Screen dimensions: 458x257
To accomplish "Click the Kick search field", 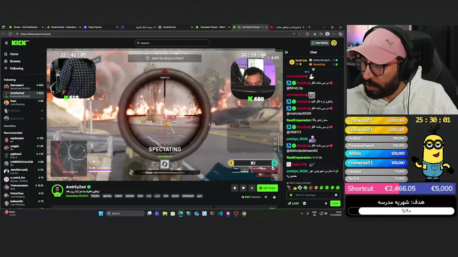I will click(172, 43).
